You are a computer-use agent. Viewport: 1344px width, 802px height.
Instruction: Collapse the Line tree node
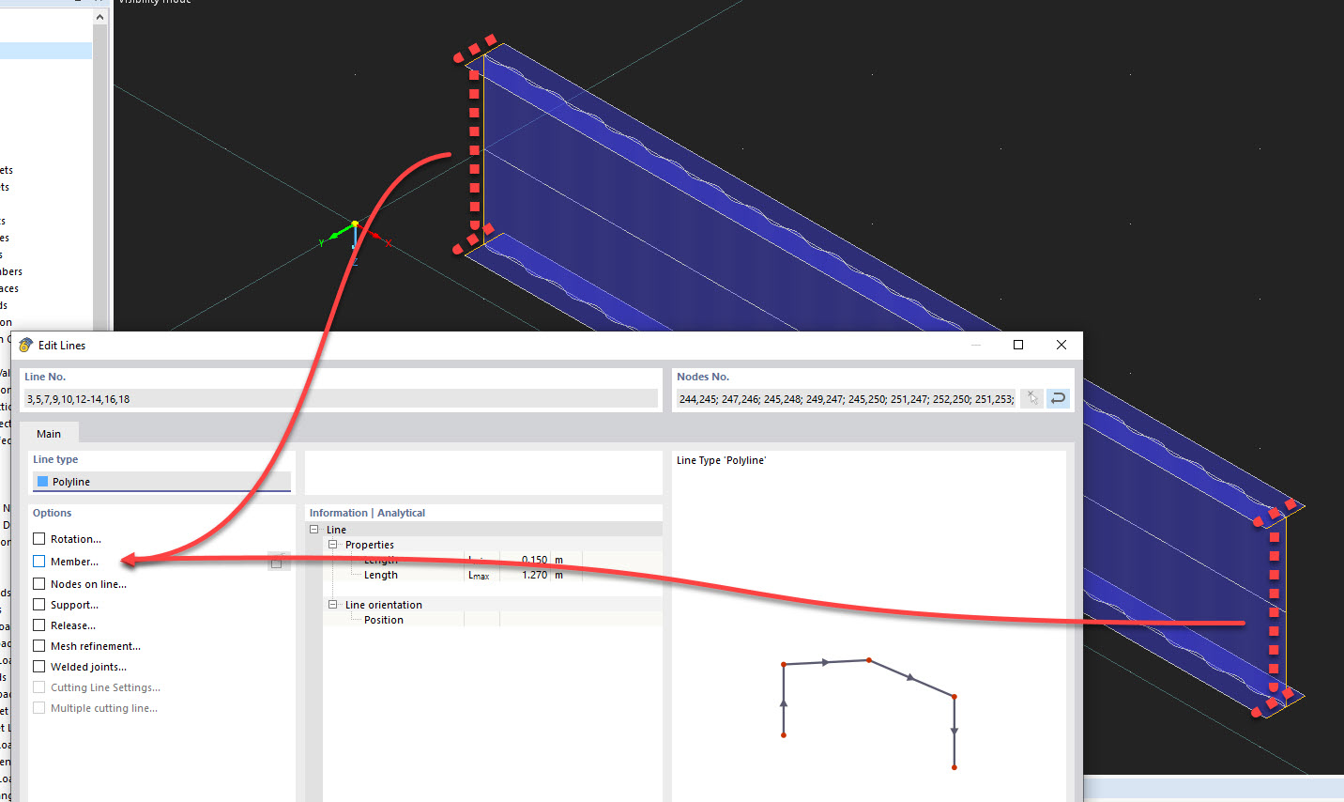tap(314, 529)
